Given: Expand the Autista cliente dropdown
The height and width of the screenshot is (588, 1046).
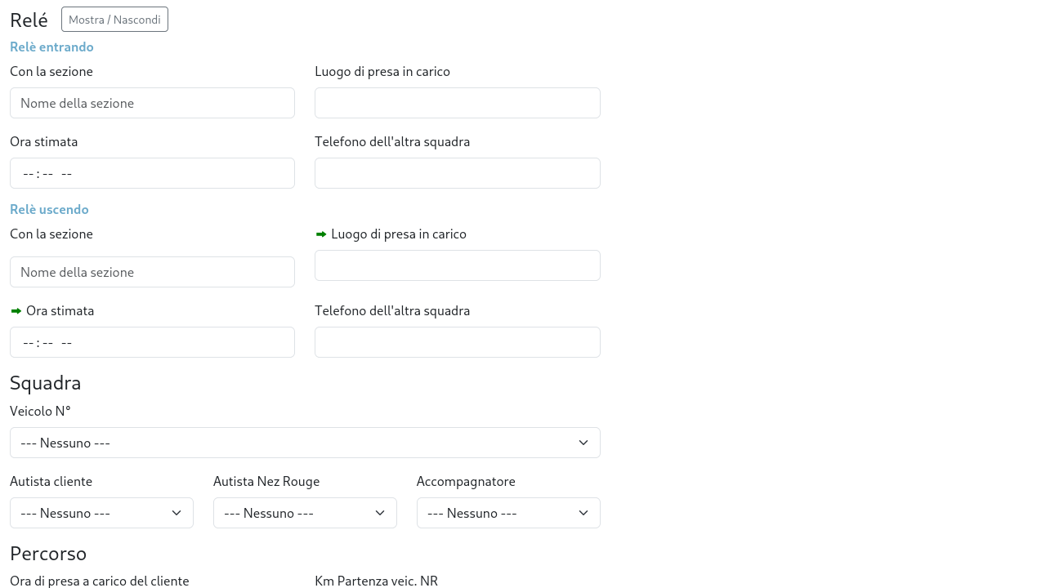Looking at the screenshot, I should coord(101,513).
